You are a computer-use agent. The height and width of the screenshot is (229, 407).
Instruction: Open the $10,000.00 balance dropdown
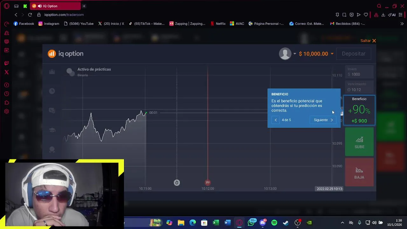click(316, 54)
